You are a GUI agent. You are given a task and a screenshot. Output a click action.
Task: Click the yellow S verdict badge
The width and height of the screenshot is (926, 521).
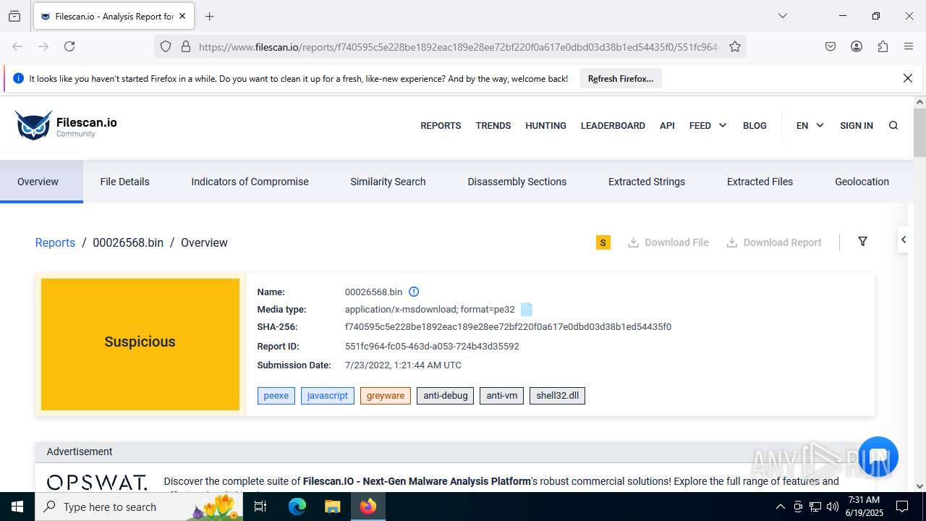pyautogui.click(x=603, y=242)
